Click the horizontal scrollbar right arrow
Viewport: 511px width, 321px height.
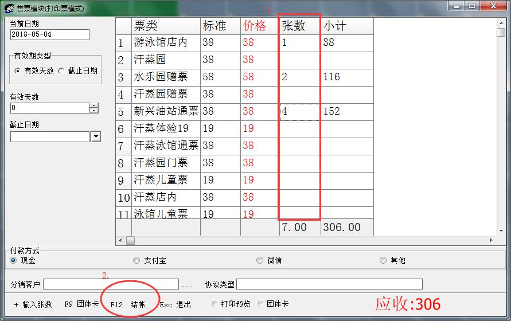click(x=491, y=241)
